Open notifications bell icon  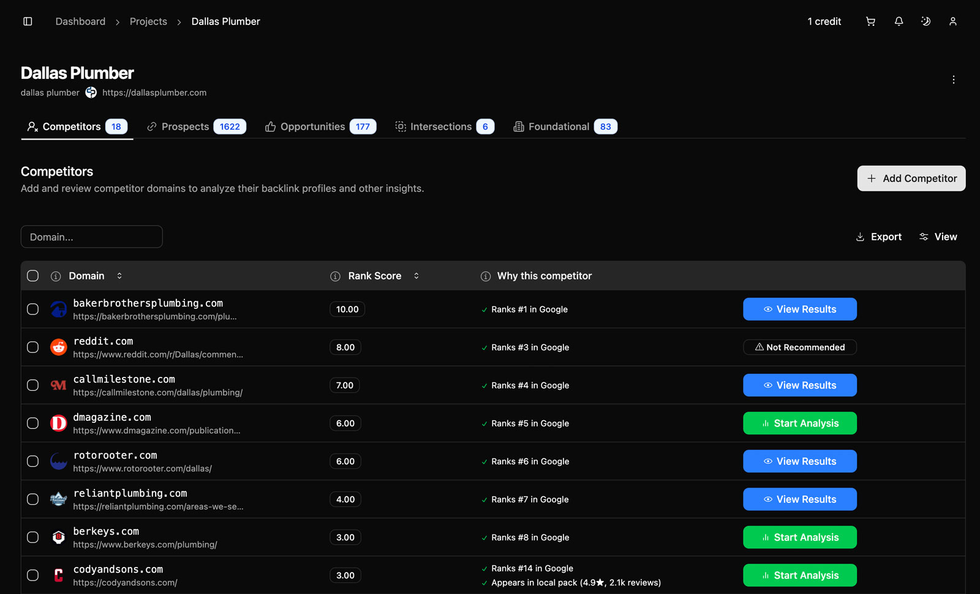(899, 21)
